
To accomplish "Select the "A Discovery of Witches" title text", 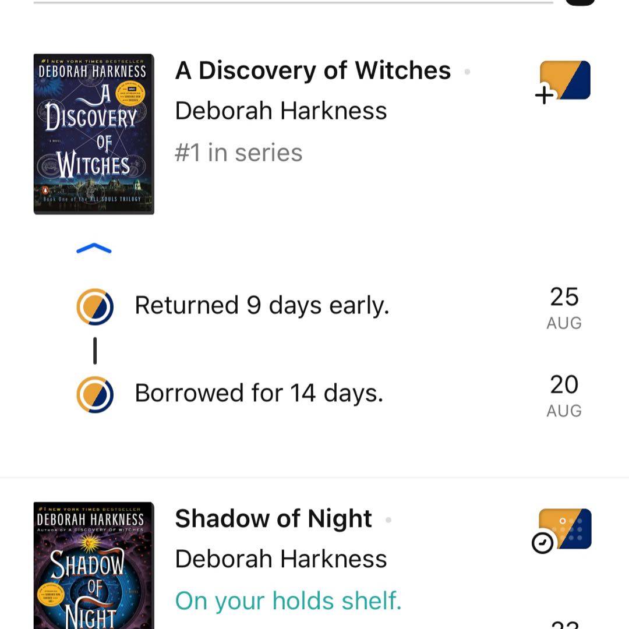I will tap(313, 71).
